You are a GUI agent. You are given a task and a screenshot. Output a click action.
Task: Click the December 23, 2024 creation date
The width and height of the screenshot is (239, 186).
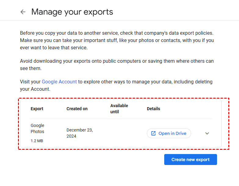(79, 133)
